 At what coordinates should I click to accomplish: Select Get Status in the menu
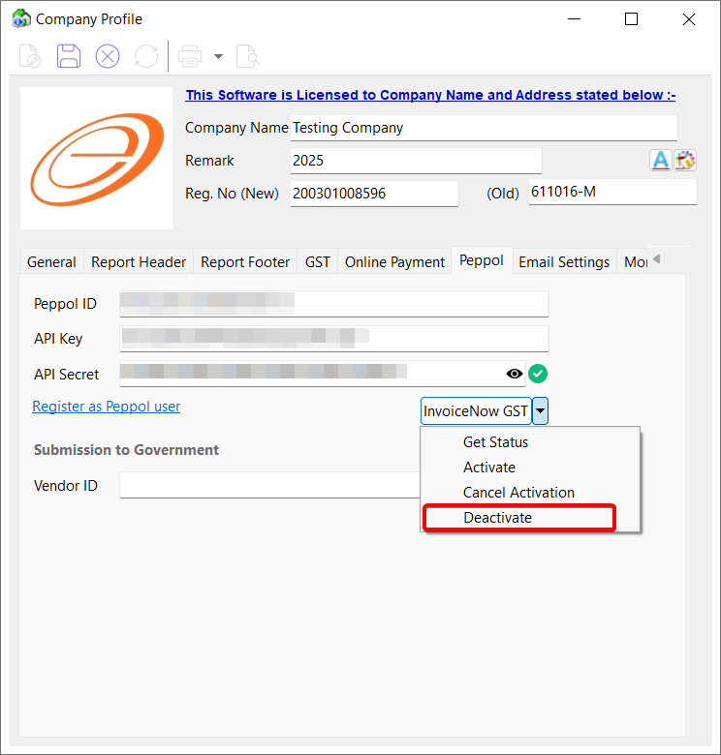click(x=495, y=442)
